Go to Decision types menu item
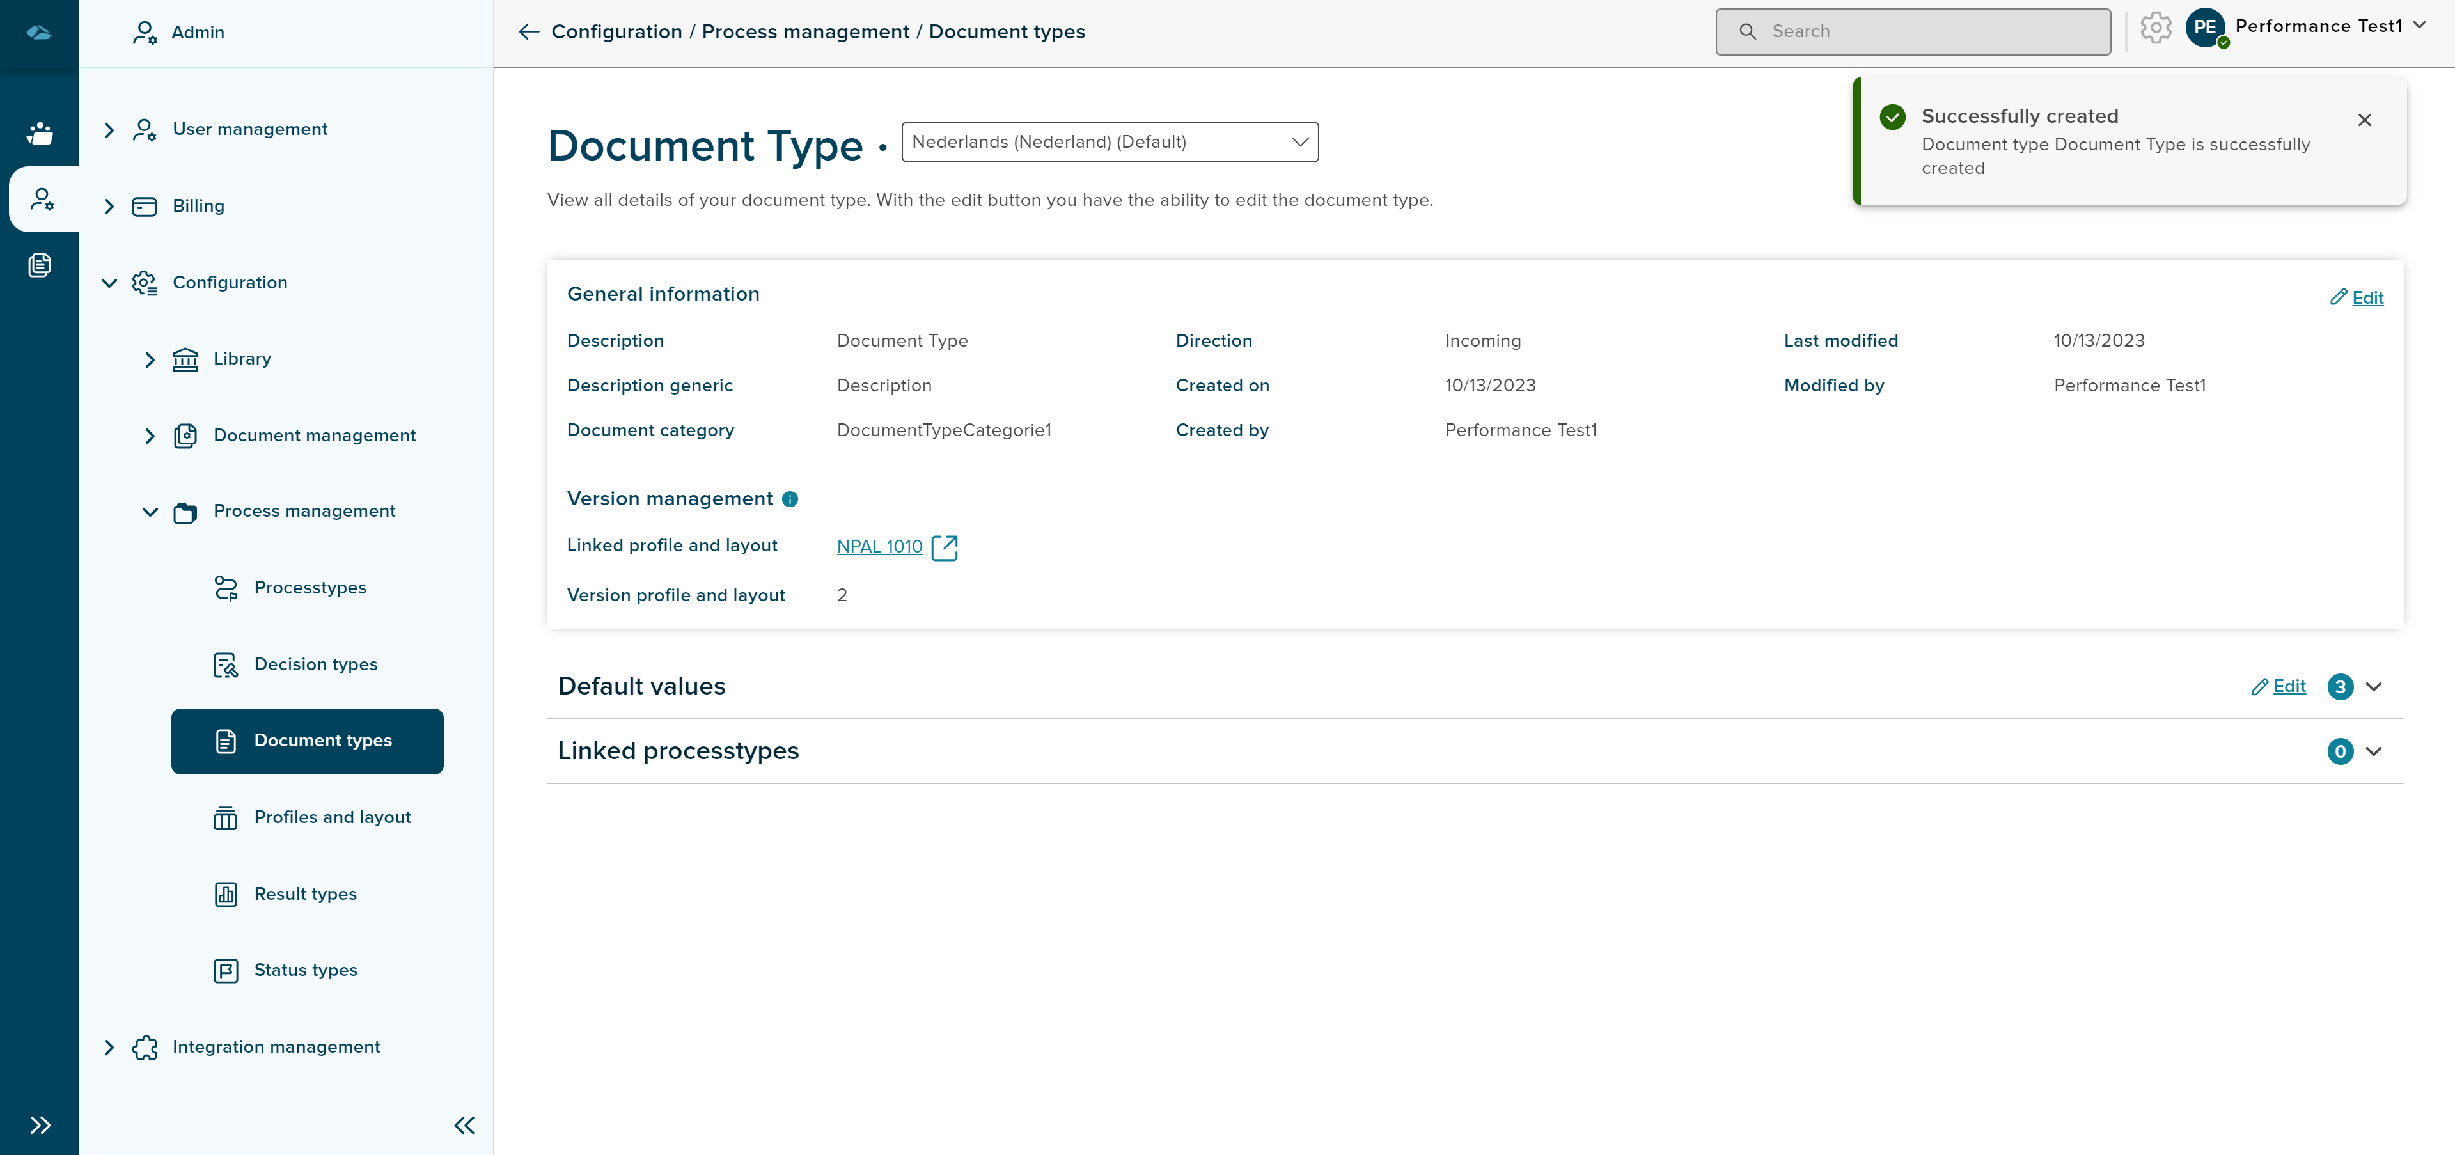Screen dimensions: 2455x1155 315,664
